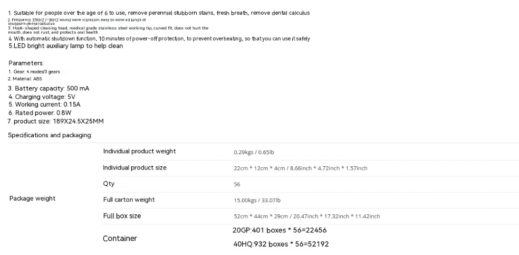The height and width of the screenshot is (255, 519).
Task: Click the 'Parameters:' heading text
Action: (26, 63)
